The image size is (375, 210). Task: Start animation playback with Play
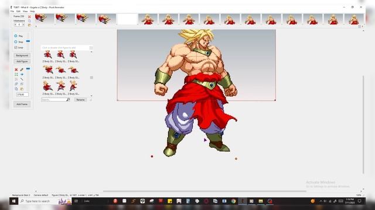click(x=19, y=36)
